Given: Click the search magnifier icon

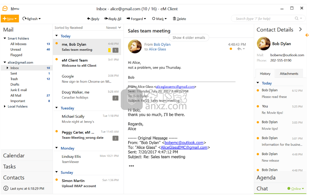Looking at the screenshot, I should (296, 18).
